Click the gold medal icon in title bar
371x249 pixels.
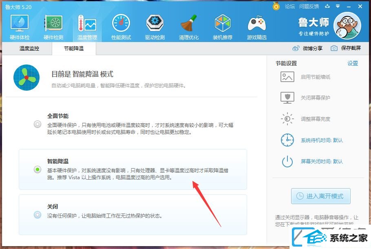click(x=276, y=6)
